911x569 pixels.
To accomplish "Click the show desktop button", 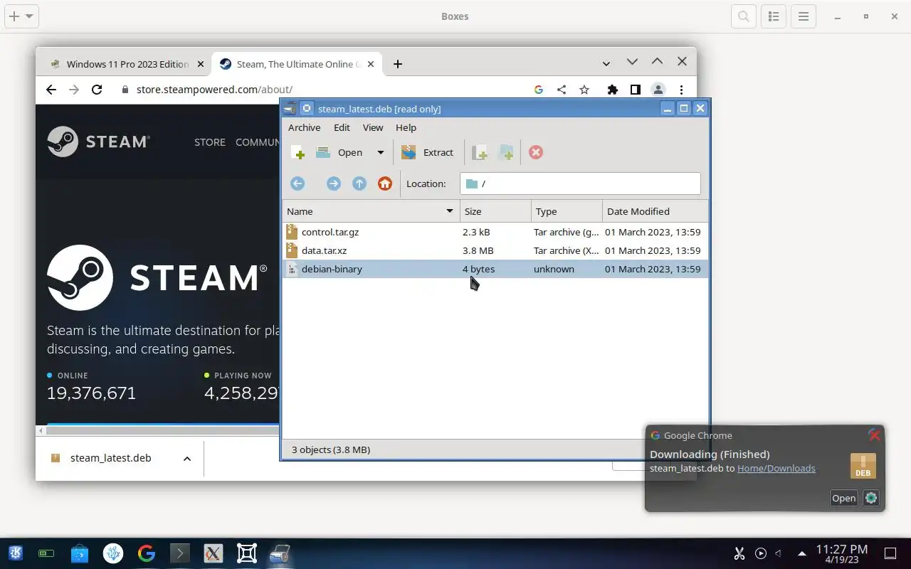I will (890, 553).
